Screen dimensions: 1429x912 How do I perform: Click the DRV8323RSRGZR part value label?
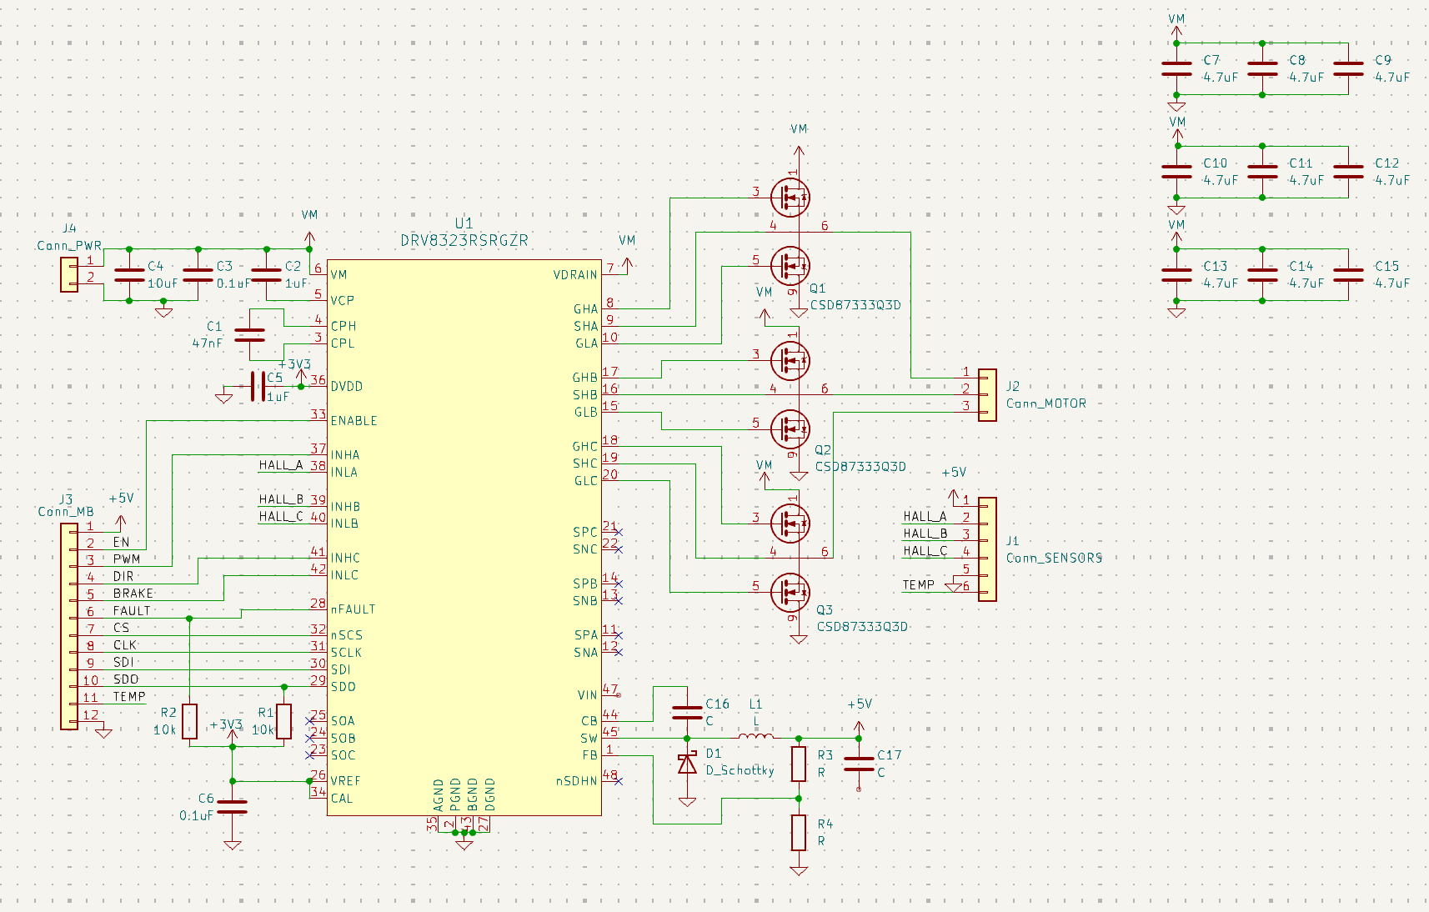(464, 240)
